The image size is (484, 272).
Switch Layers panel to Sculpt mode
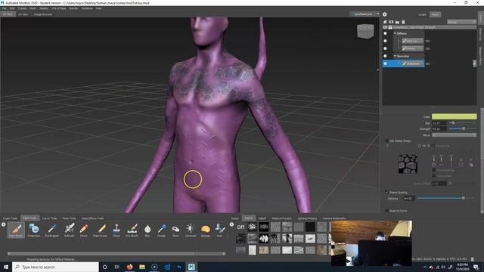[422, 14]
